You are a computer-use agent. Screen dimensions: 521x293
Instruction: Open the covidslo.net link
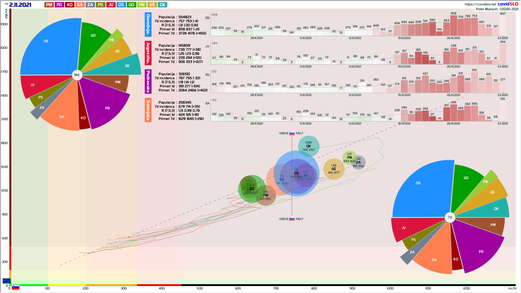(480, 4)
